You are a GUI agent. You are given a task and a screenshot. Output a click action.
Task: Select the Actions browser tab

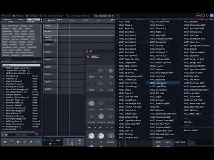(7, 20)
